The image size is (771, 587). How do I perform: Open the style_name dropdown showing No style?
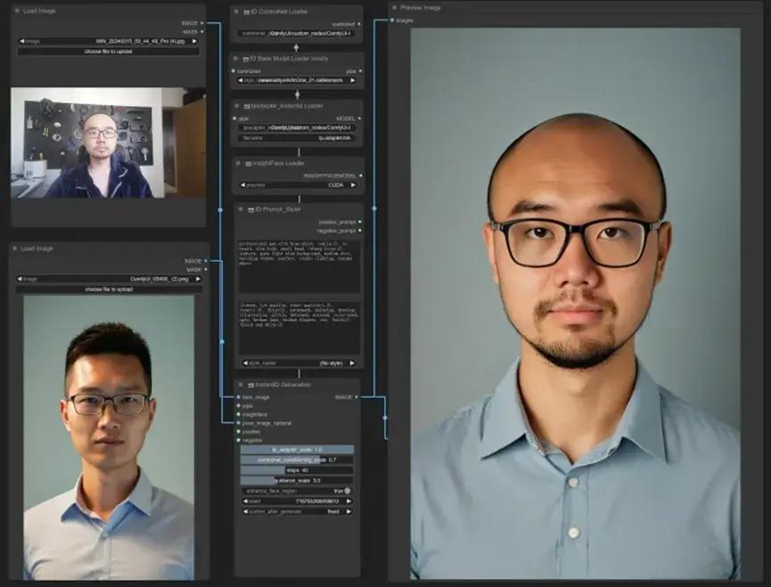coord(299,363)
